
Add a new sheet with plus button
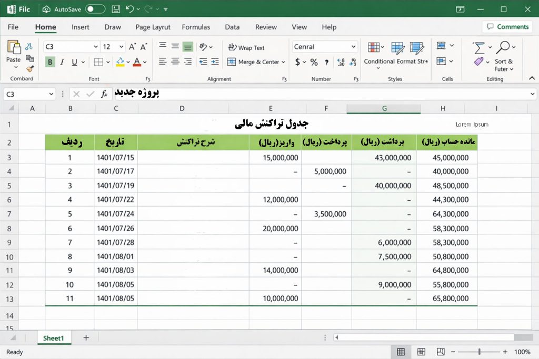[86, 338]
